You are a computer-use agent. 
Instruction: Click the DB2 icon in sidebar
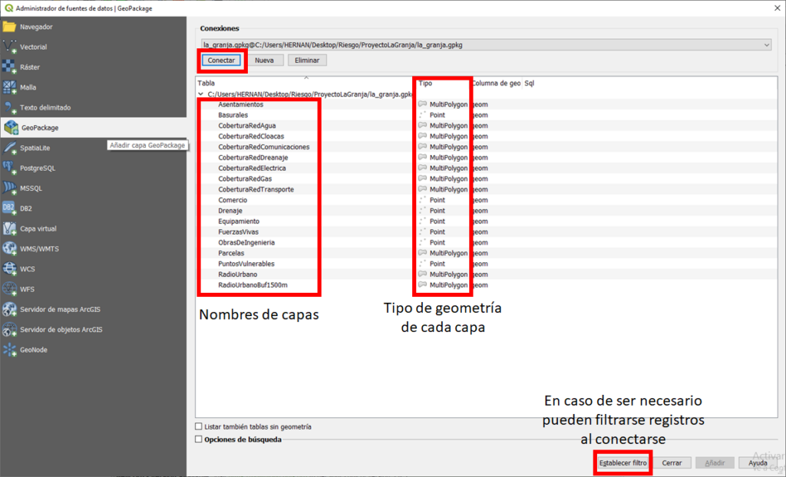point(9,208)
